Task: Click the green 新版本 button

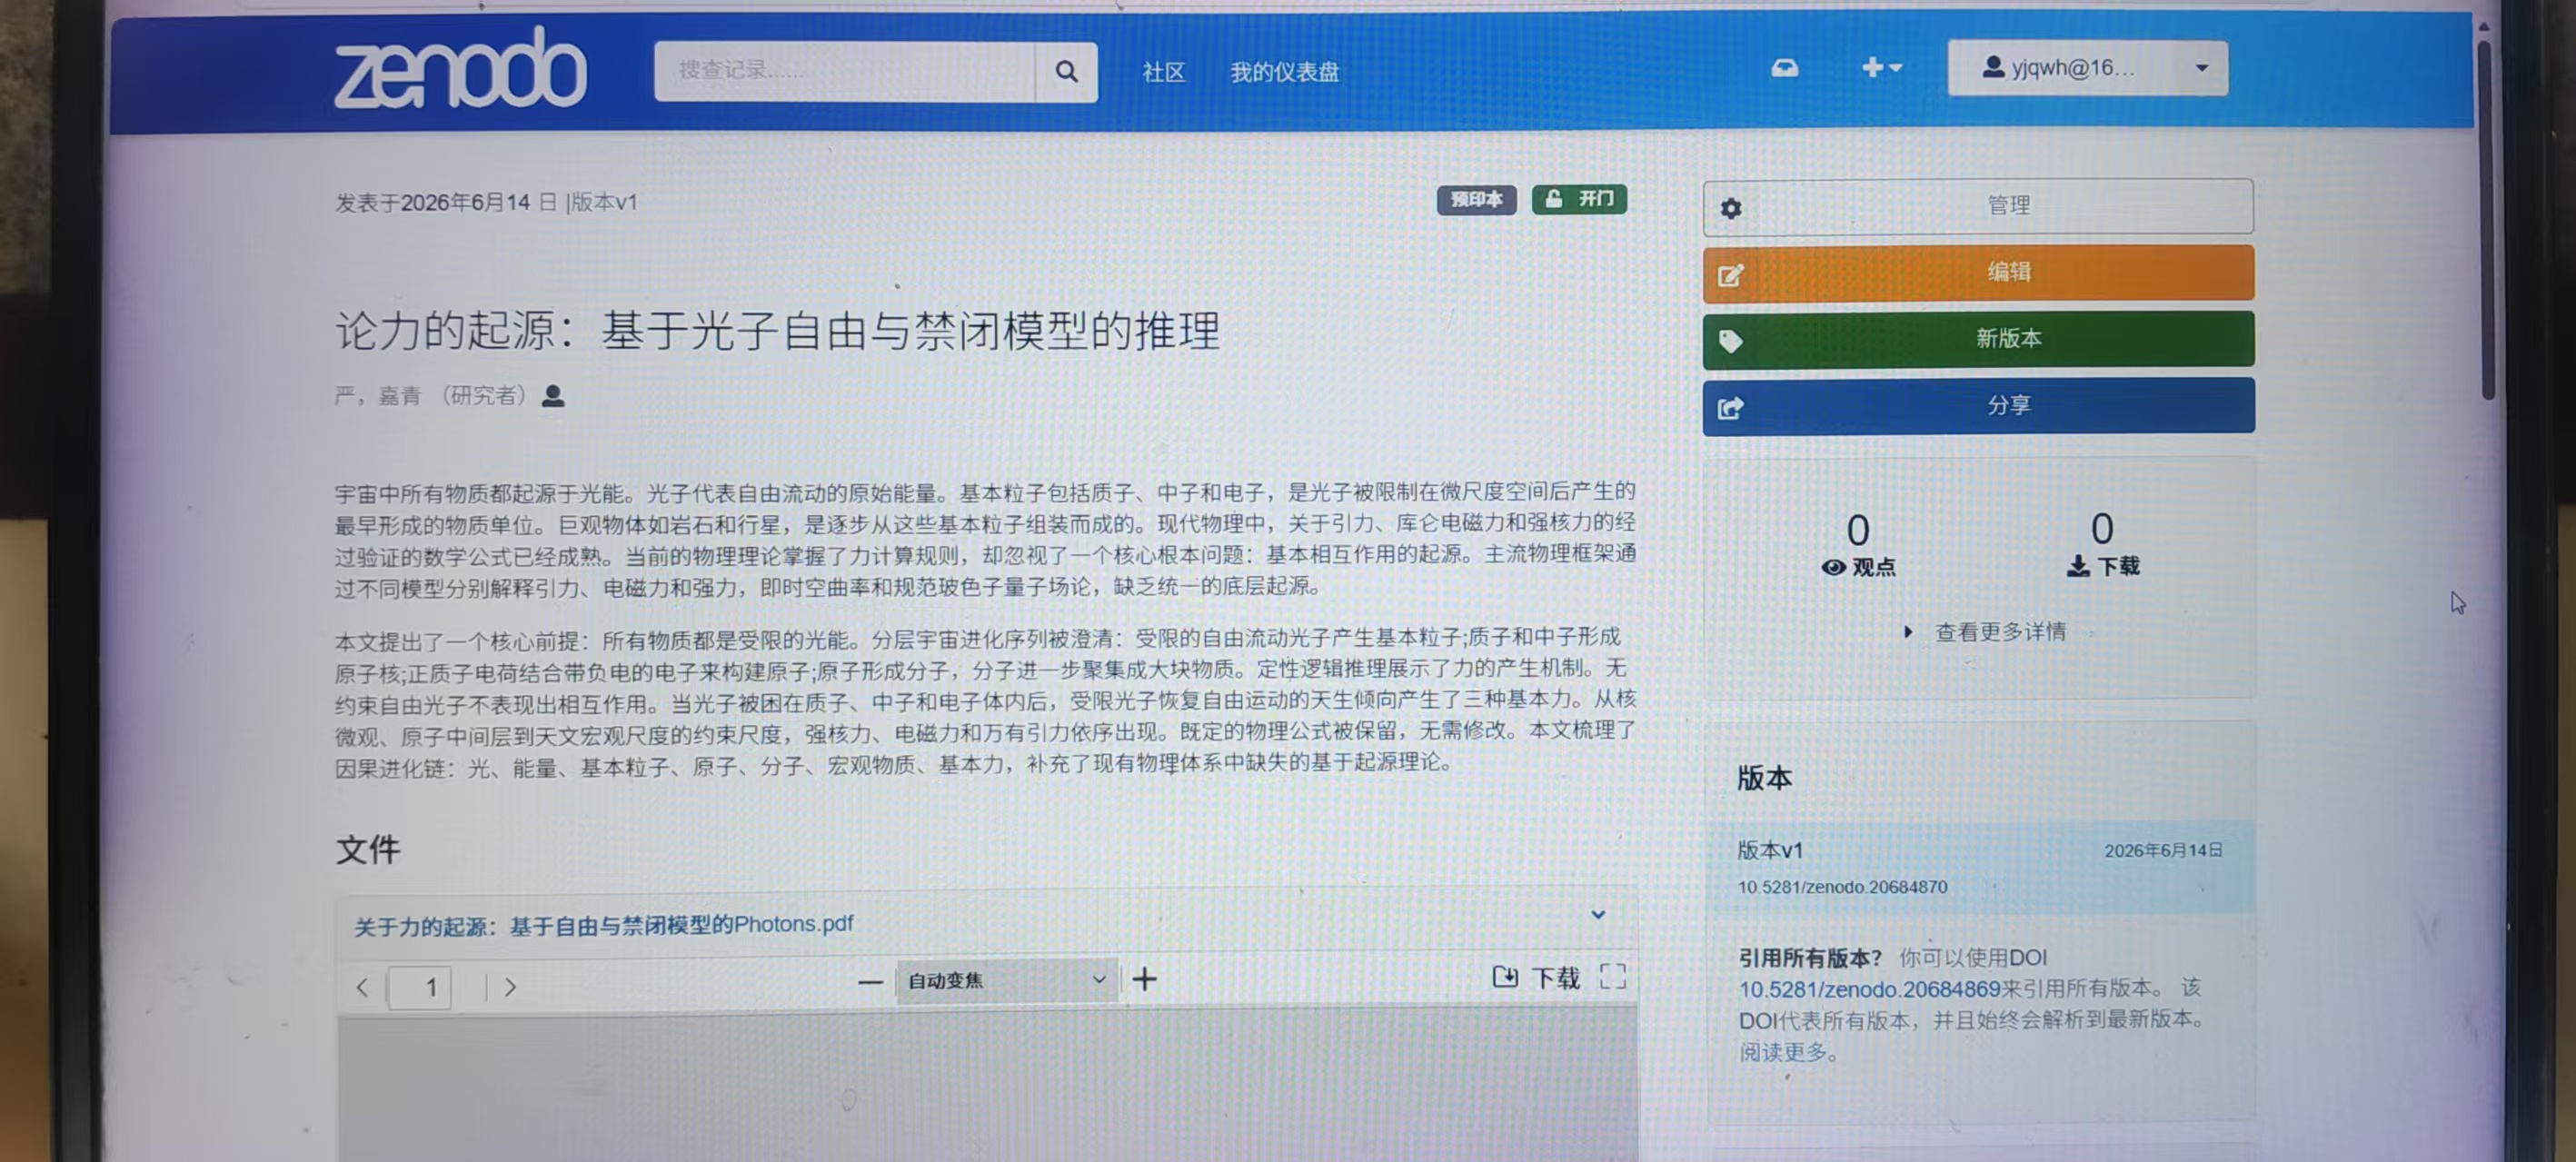Action: [x=1978, y=339]
